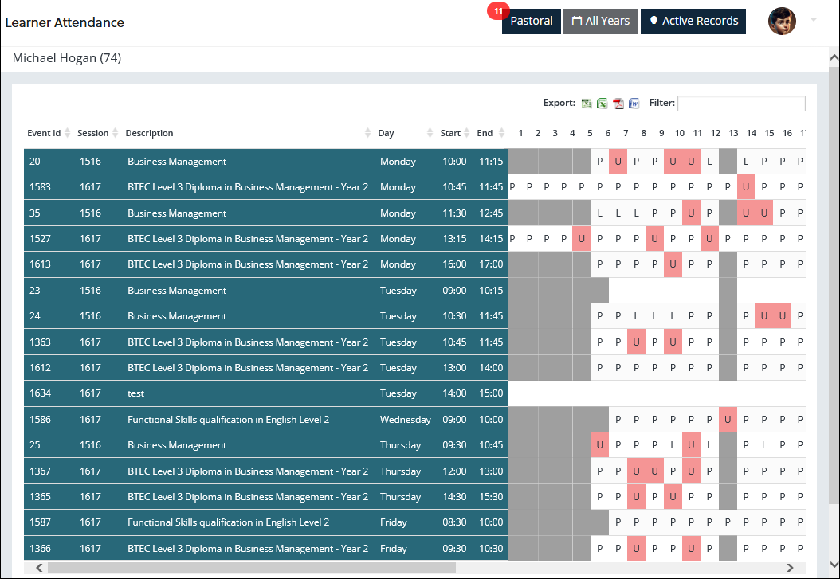Click the user avatar picture
The image size is (840, 579).
pos(782,22)
